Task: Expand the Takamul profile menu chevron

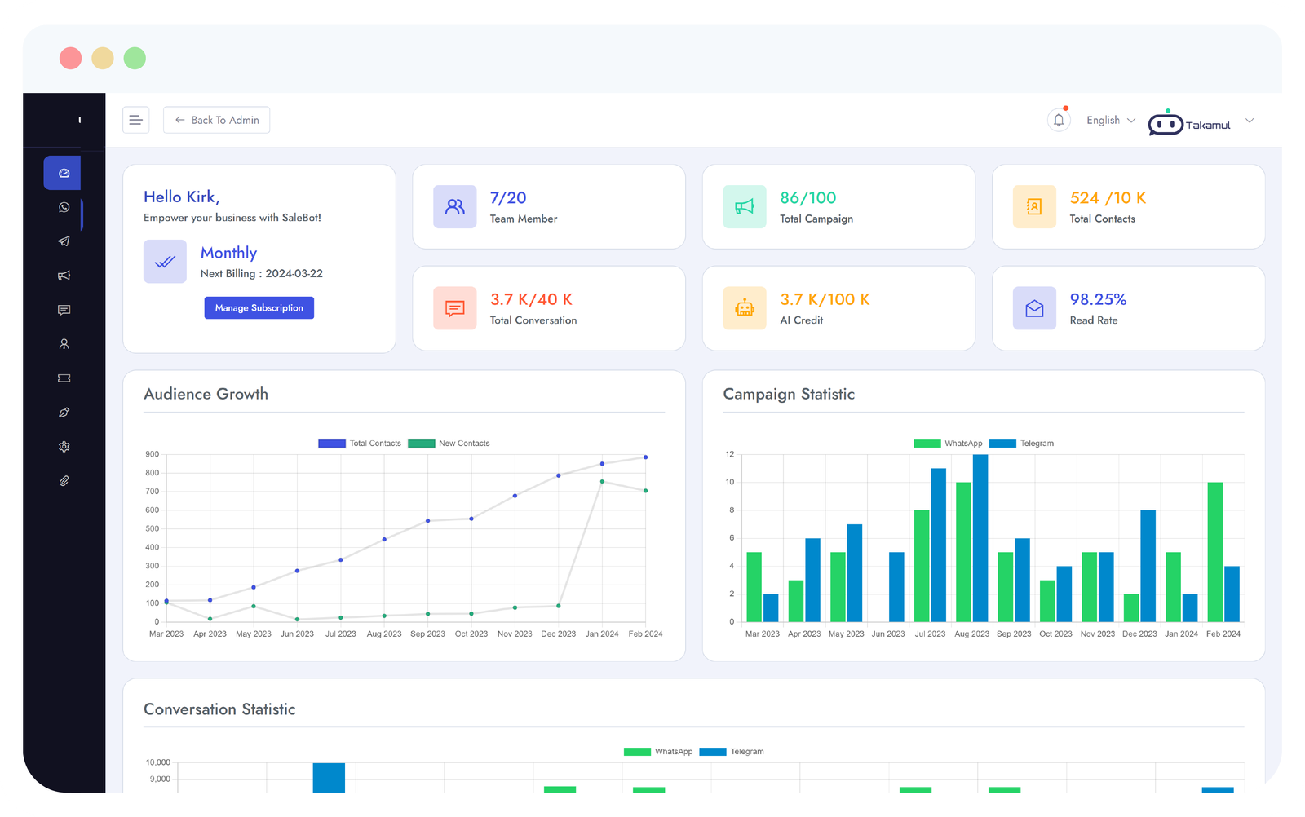Action: (1249, 121)
